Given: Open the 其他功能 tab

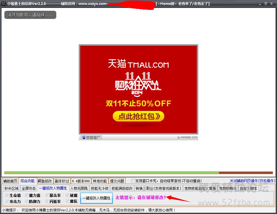Looking at the screenshot, I should 100,181.
